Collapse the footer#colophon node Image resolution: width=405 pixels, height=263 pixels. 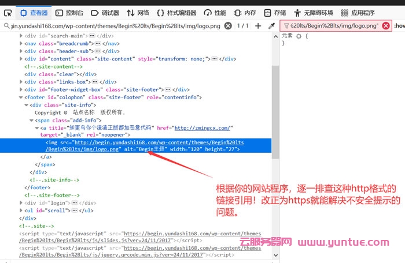[22, 97]
